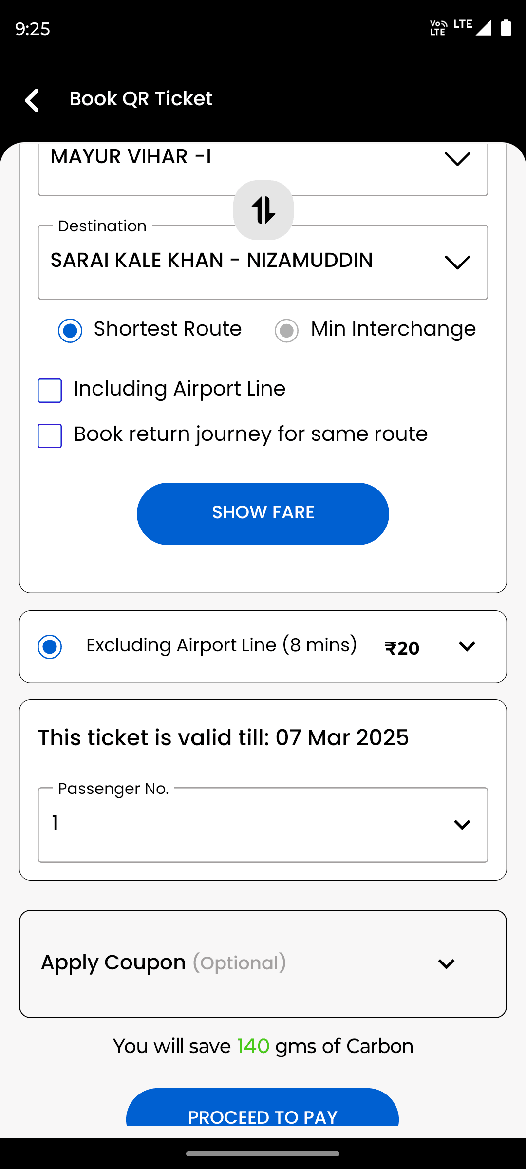Screen dimensions: 526x1169
Task: Tap the VoLTE status icon
Action: (438, 28)
